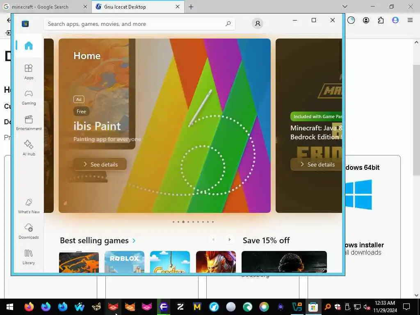Open the Gaming section in sidebar
Image resolution: width=420 pixels, height=315 pixels.
[x=29, y=97]
